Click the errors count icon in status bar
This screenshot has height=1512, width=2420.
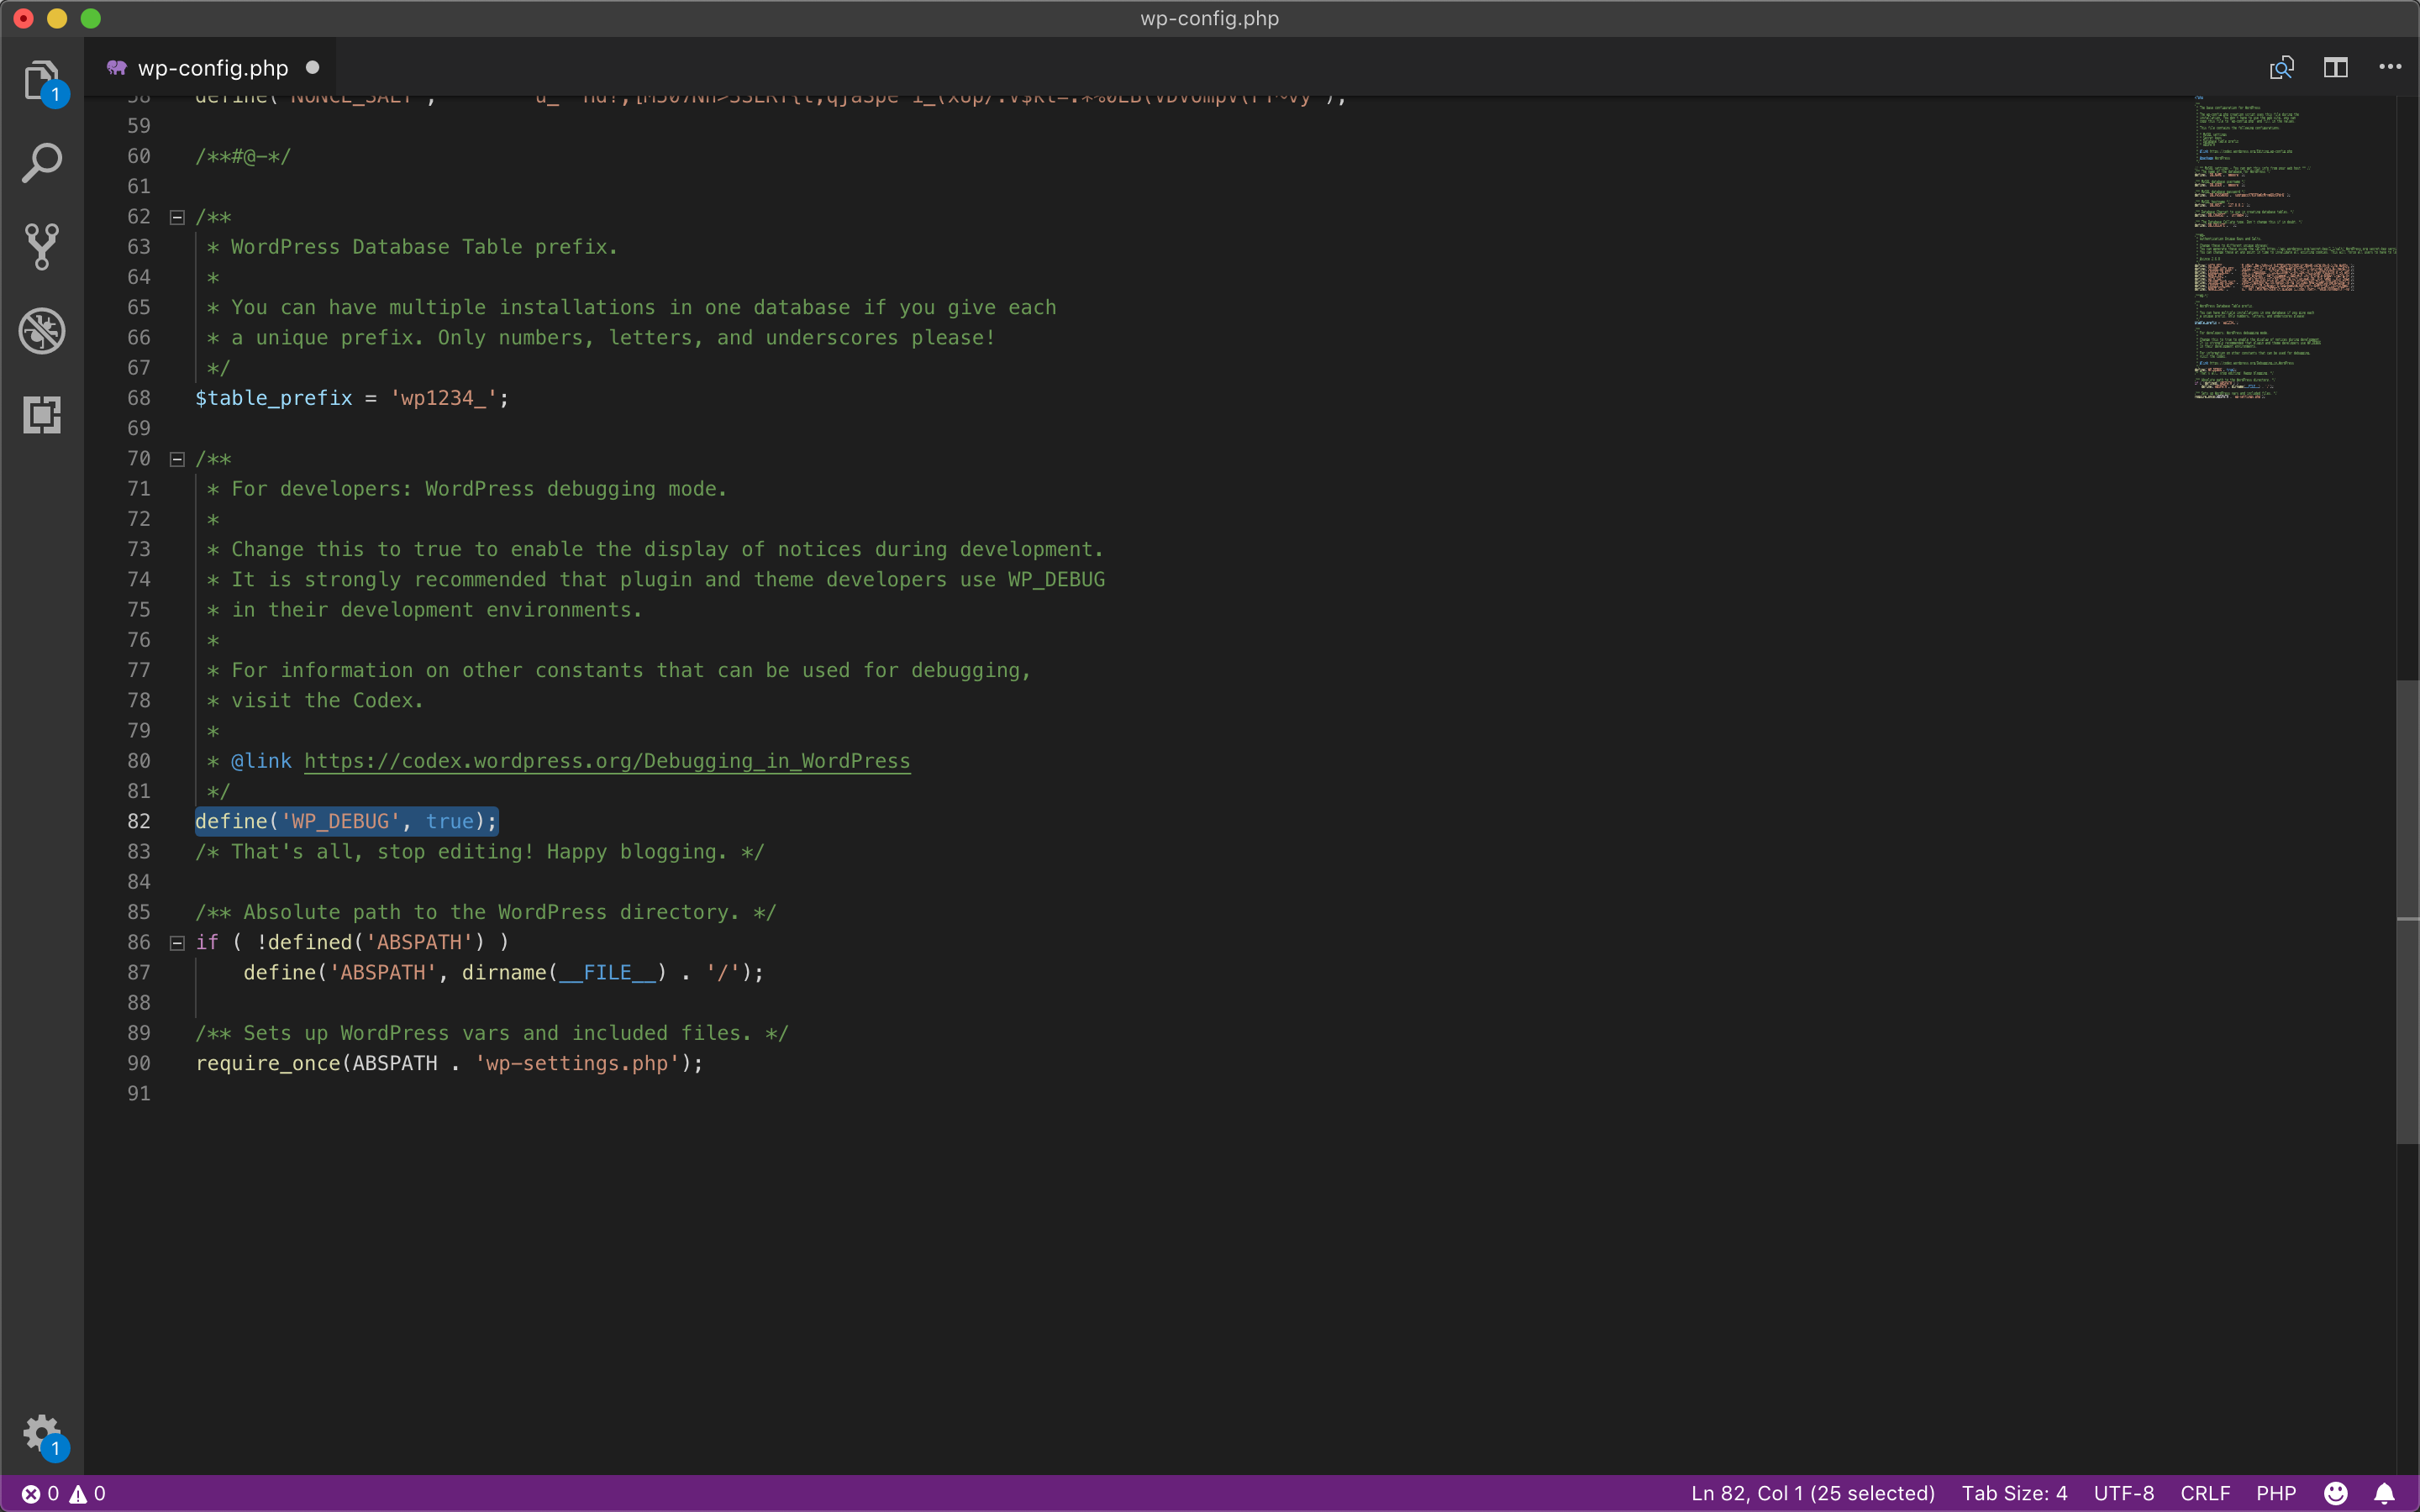pos(40,1493)
